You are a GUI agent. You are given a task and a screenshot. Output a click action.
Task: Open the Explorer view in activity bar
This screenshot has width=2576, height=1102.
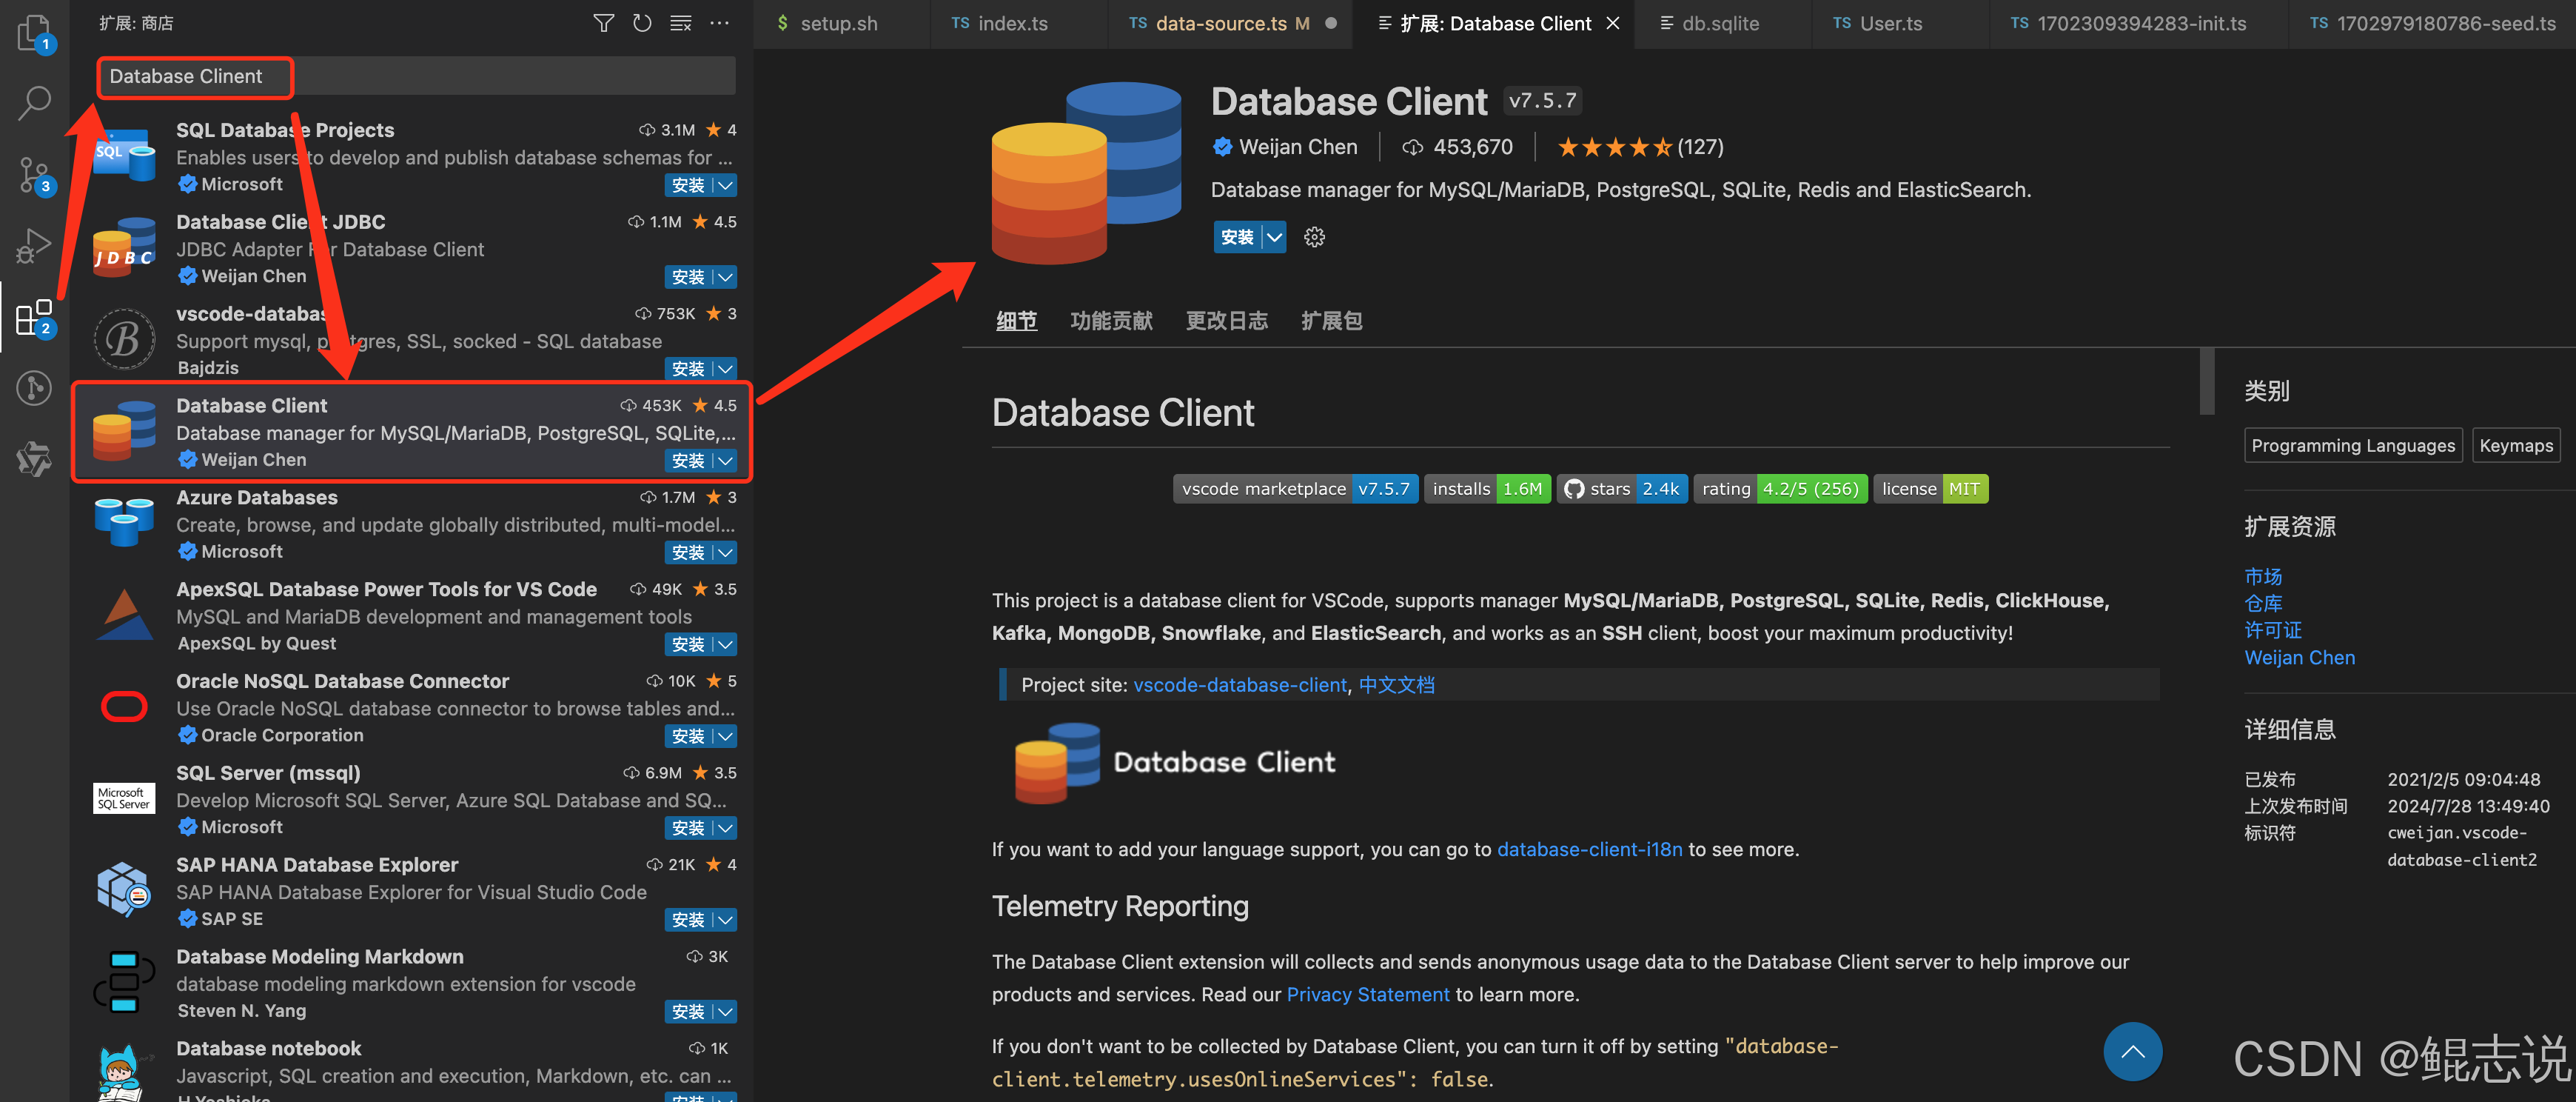coord(34,32)
